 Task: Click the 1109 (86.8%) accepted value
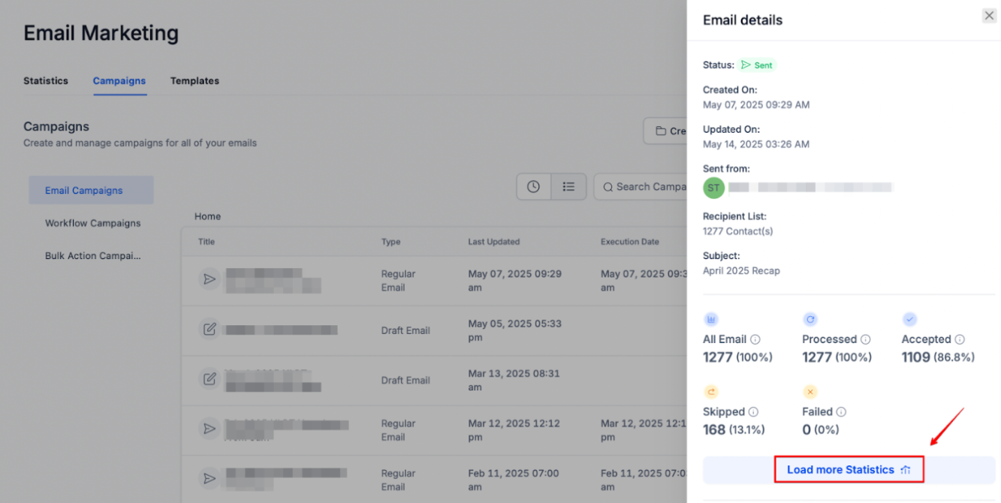pyautogui.click(x=938, y=357)
